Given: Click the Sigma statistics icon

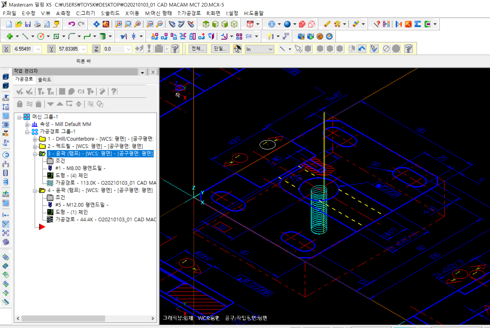Looking at the screenshot, I should [418, 24].
